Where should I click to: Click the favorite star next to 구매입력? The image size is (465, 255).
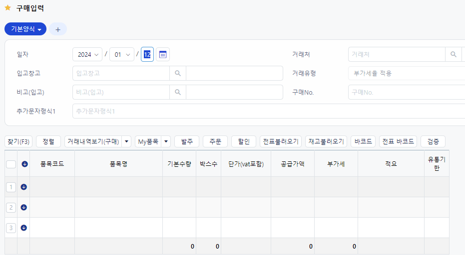[x=8, y=8]
